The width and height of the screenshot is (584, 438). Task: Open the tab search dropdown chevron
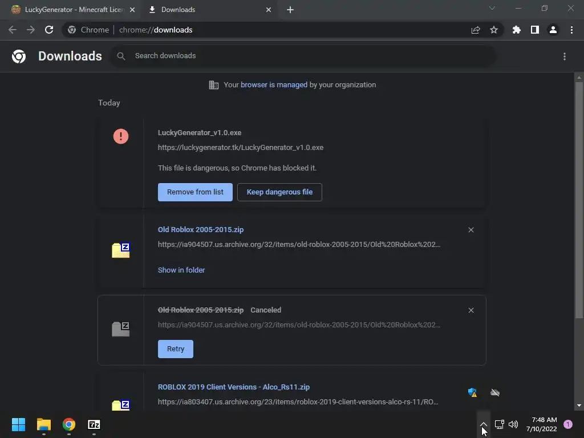492,8
